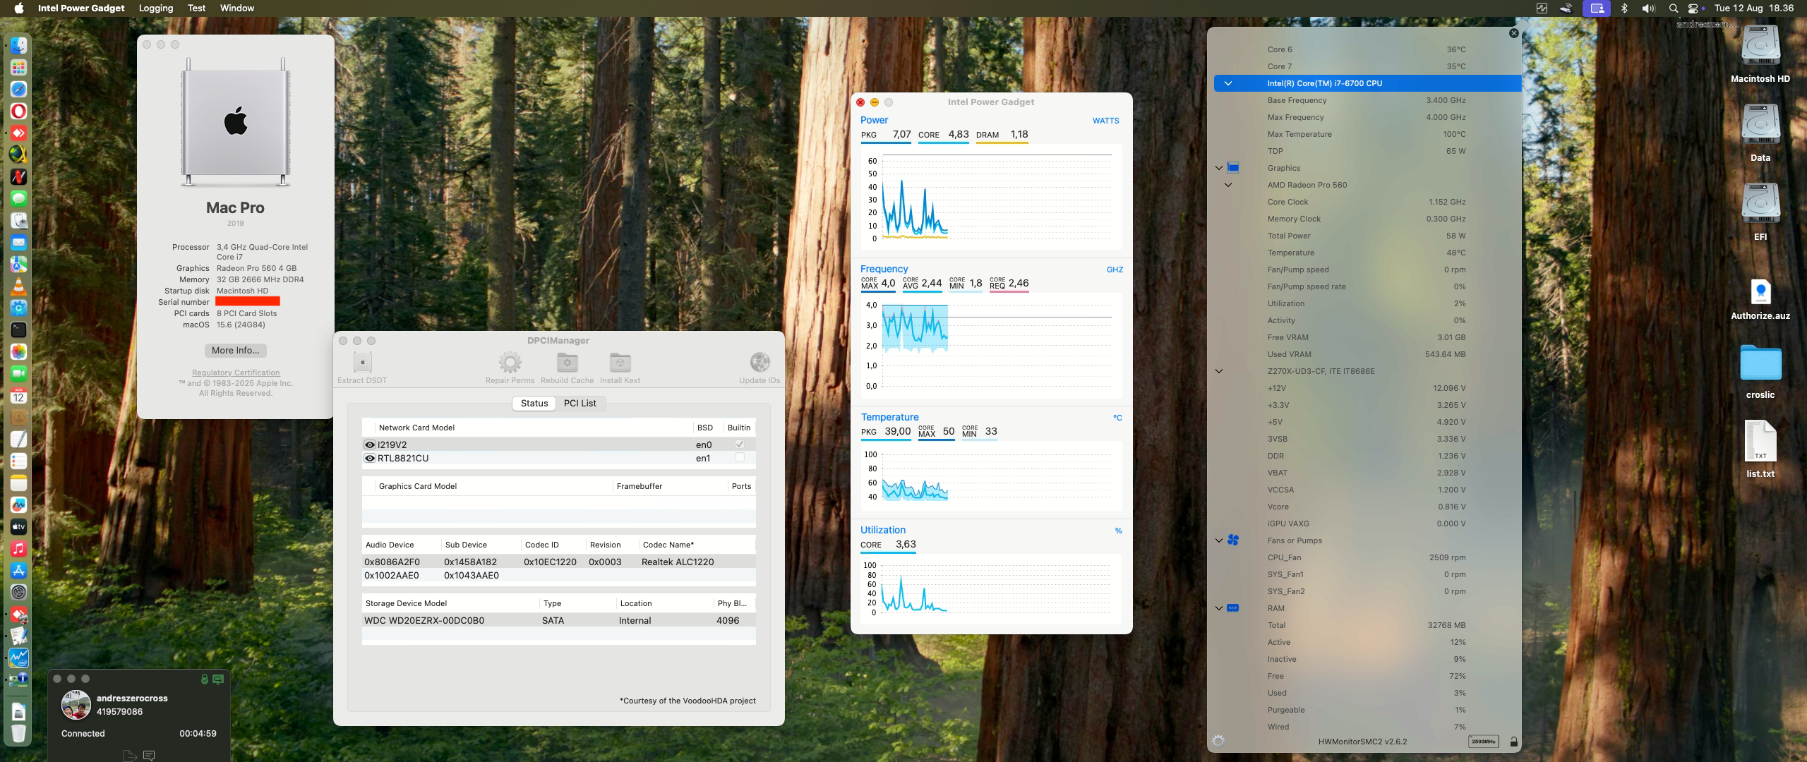Launch Safari from the dock
The width and height of the screenshot is (1807, 762).
click(18, 89)
